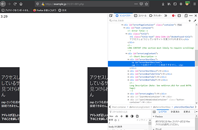Viewport: 198px width, 130px height.
Task: Open the Firefox hamburger menu
Action: tap(195, 4)
